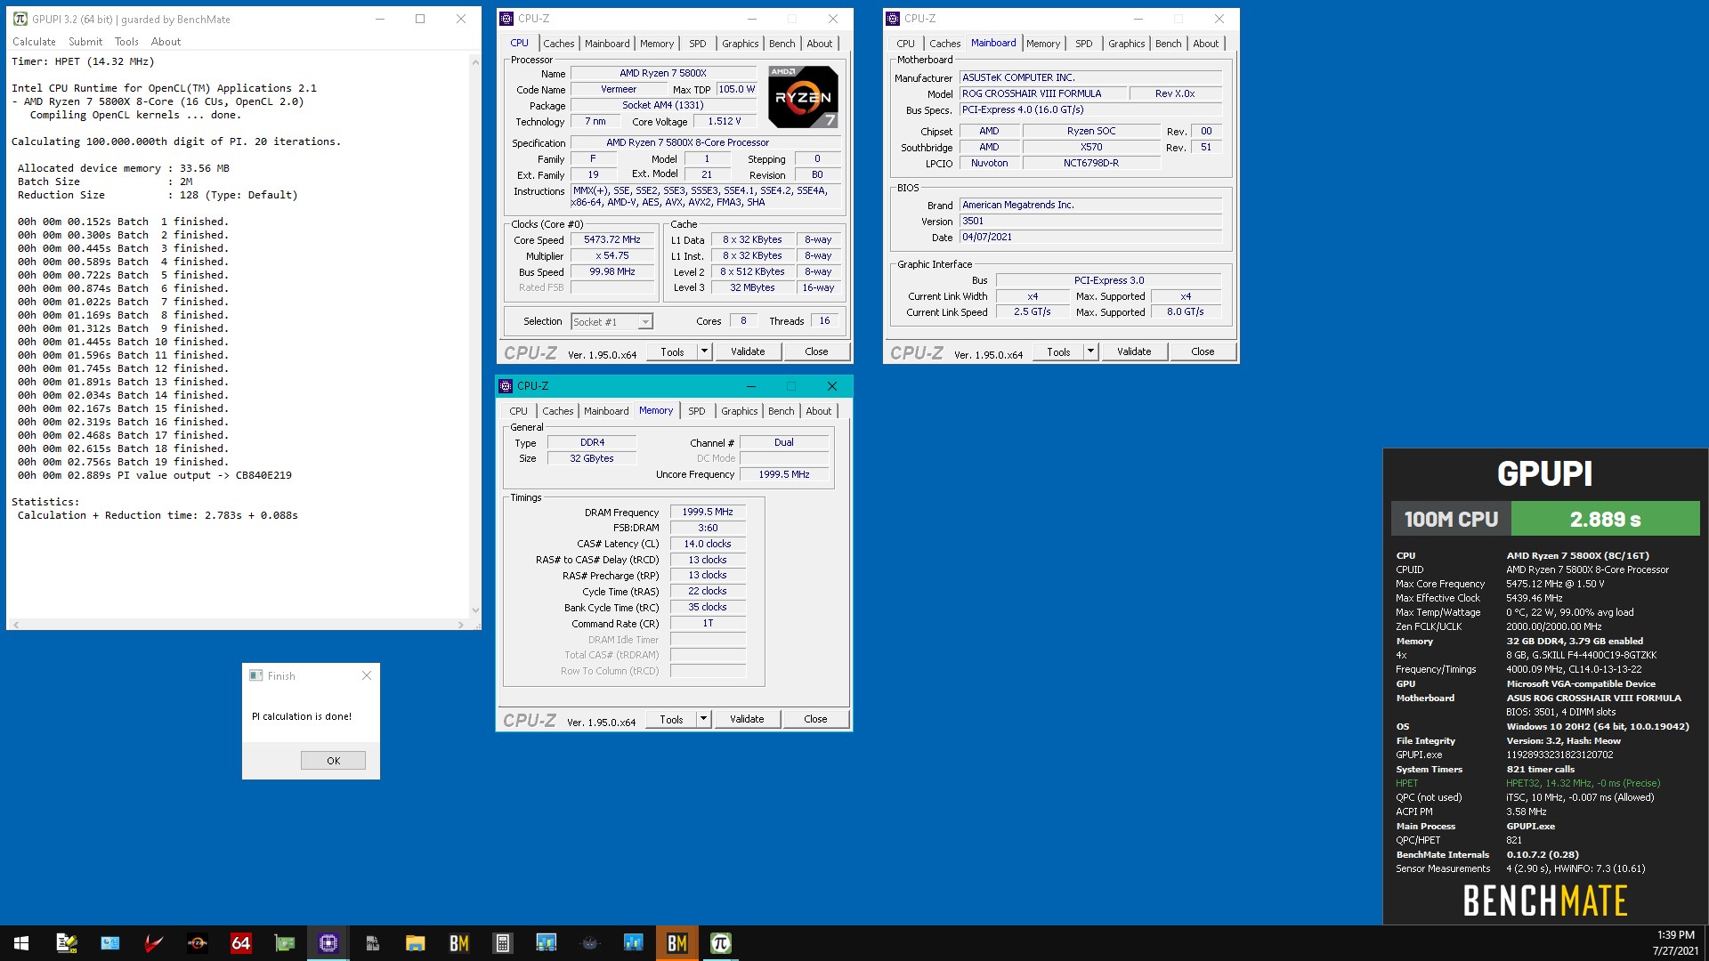Open About tab in CPU-Z Memory window
This screenshot has width=1709, height=961.
(819, 411)
